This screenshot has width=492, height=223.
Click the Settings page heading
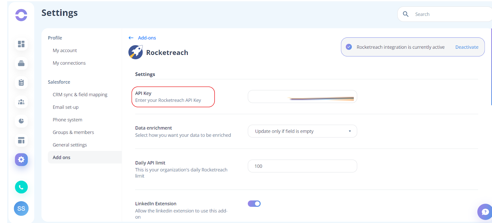click(x=60, y=13)
